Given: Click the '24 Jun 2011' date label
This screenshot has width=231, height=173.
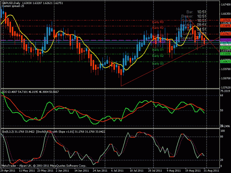Looking at the screenshot, I should tap(100, 170).
